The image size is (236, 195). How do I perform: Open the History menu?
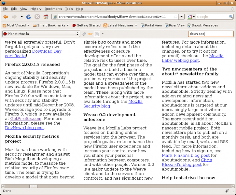pyautogui.click(x=36, y=9)
